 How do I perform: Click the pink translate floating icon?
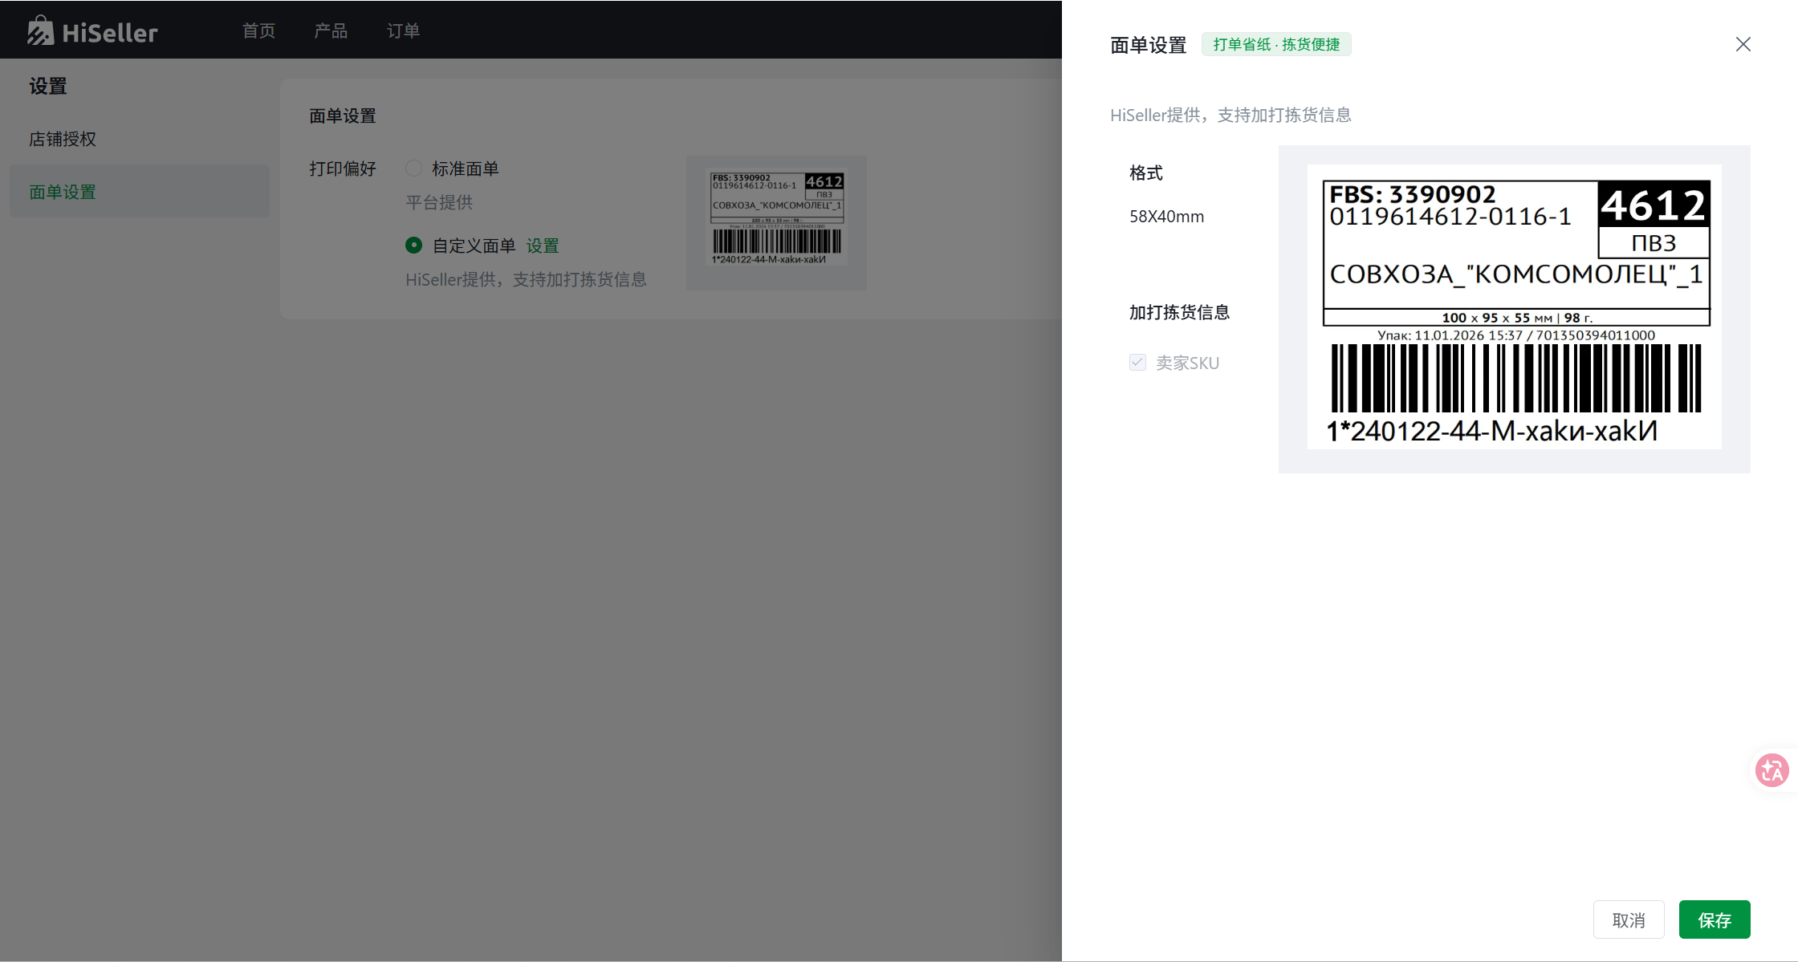tap(1772, 770)
